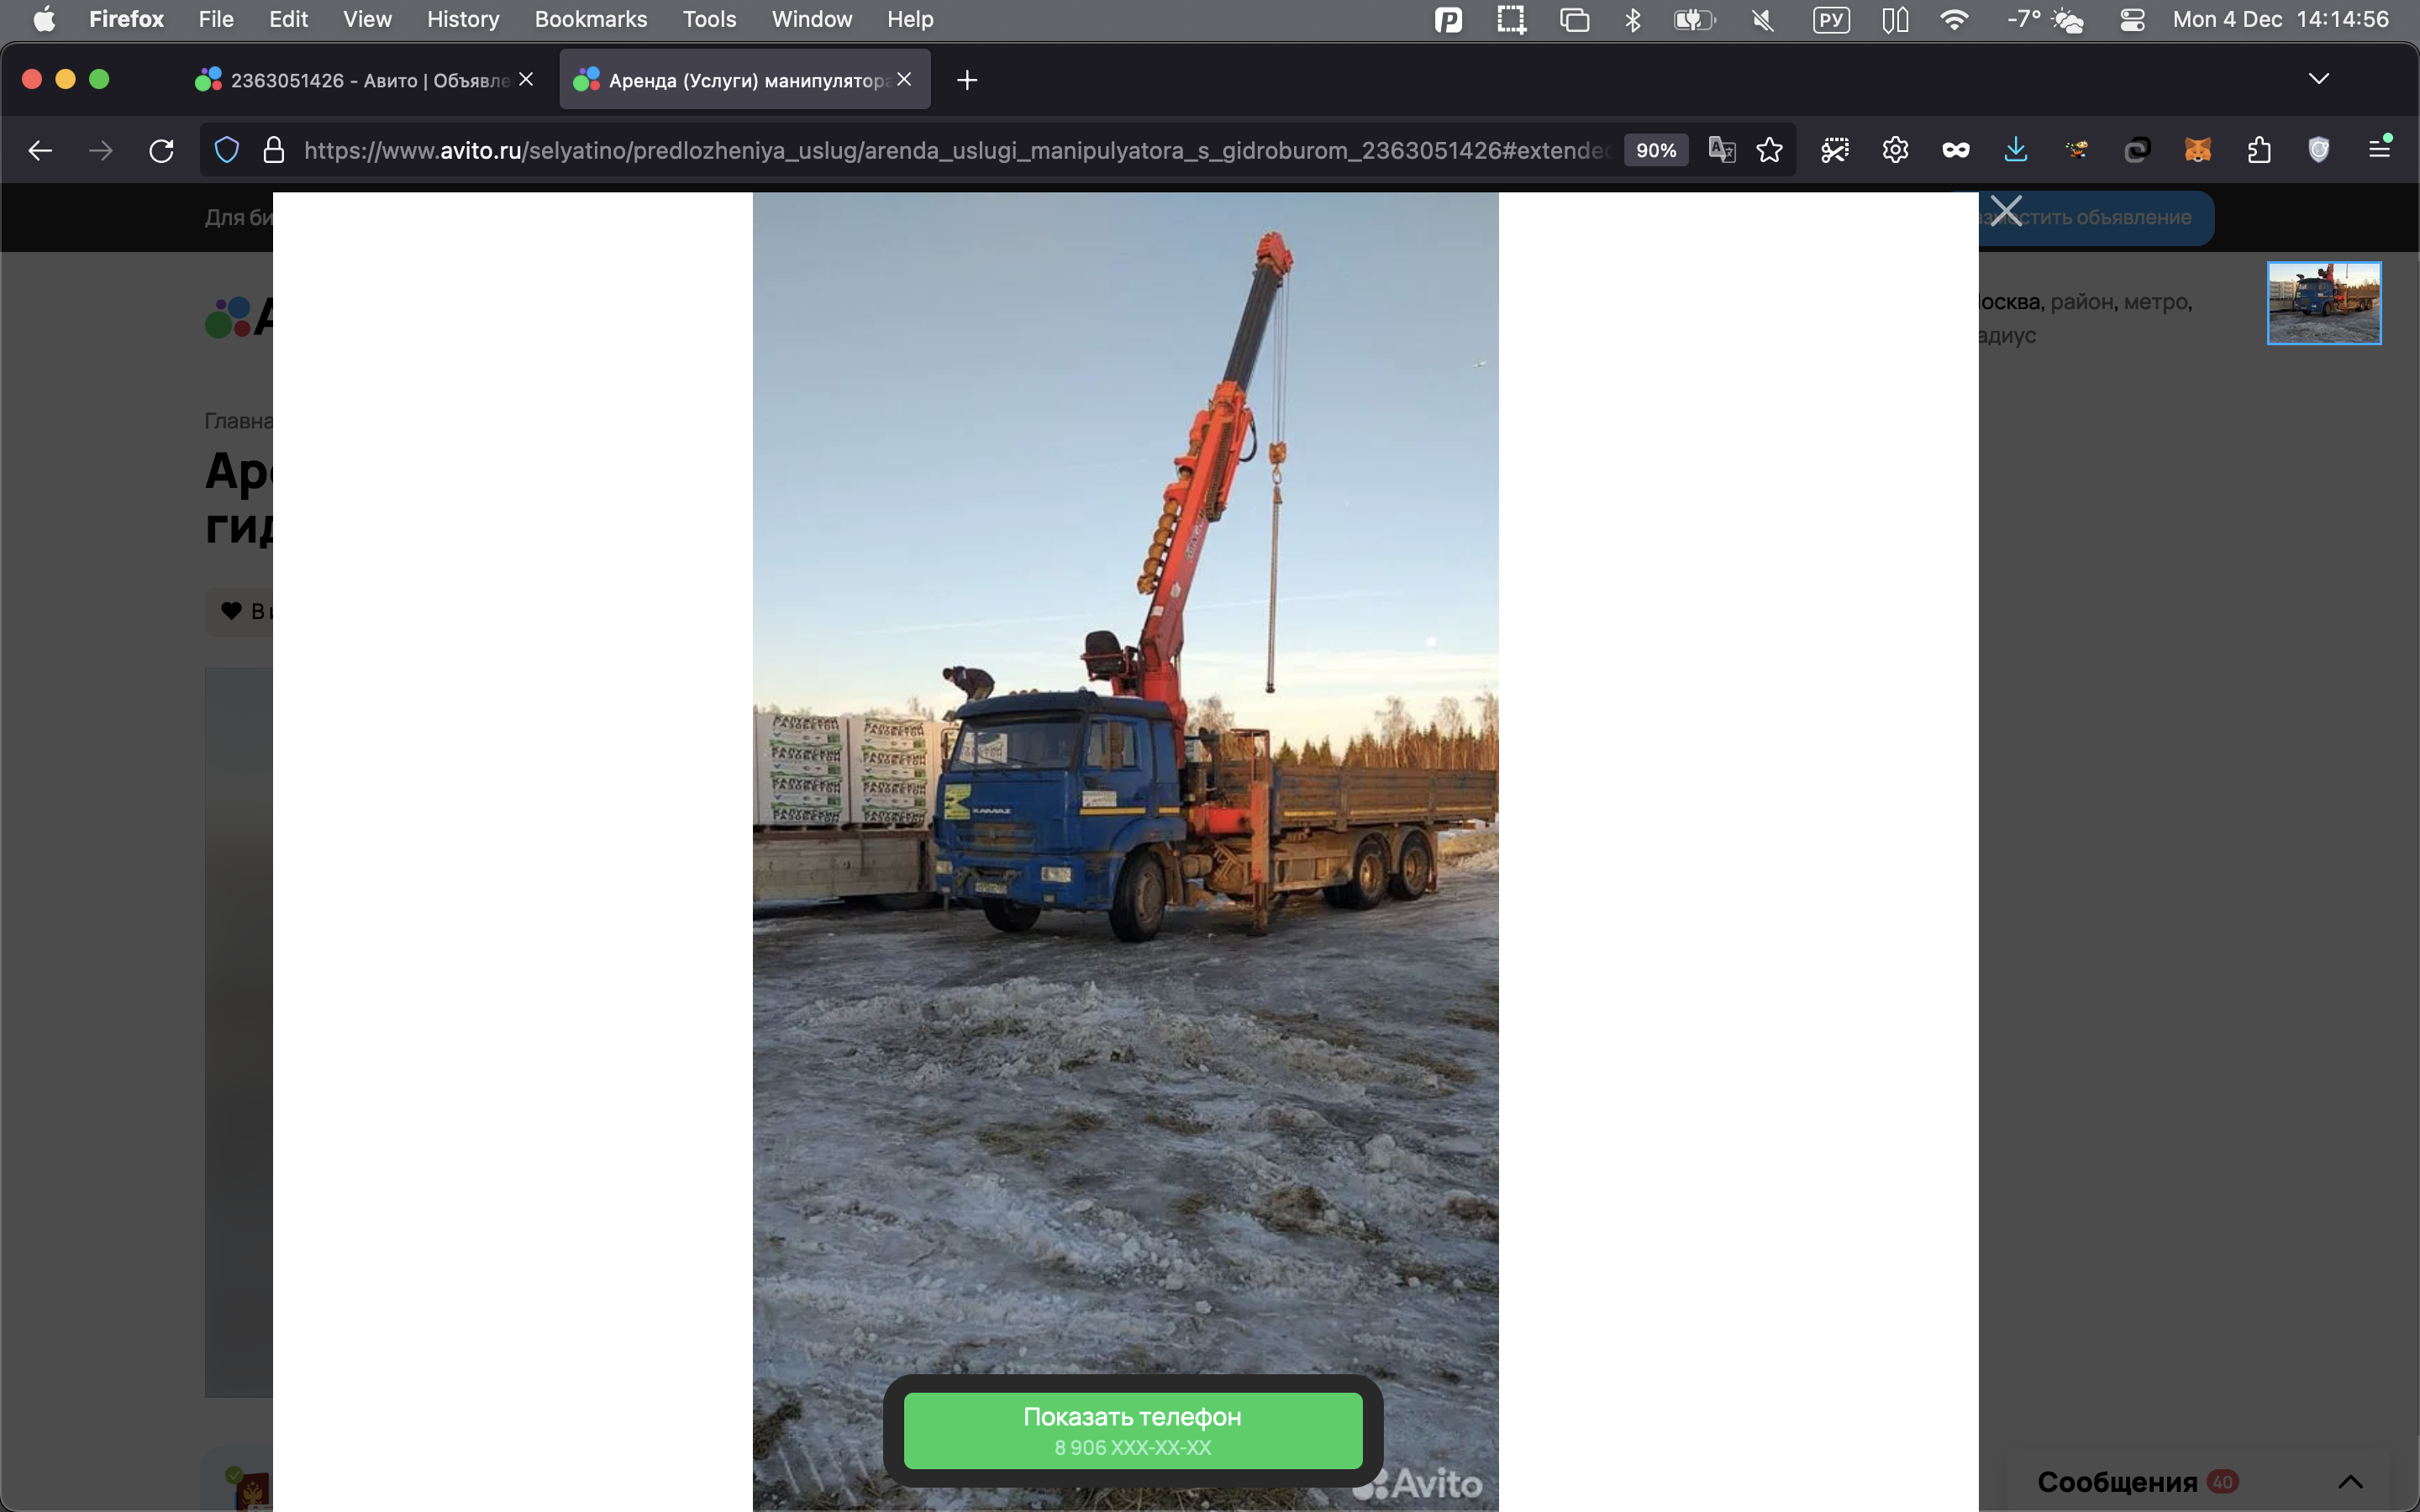The height and width of the screenshot is (1512, 2420).
Task: Open the translate page icon
Action: pyautogui.click(x=1721, y=150)
